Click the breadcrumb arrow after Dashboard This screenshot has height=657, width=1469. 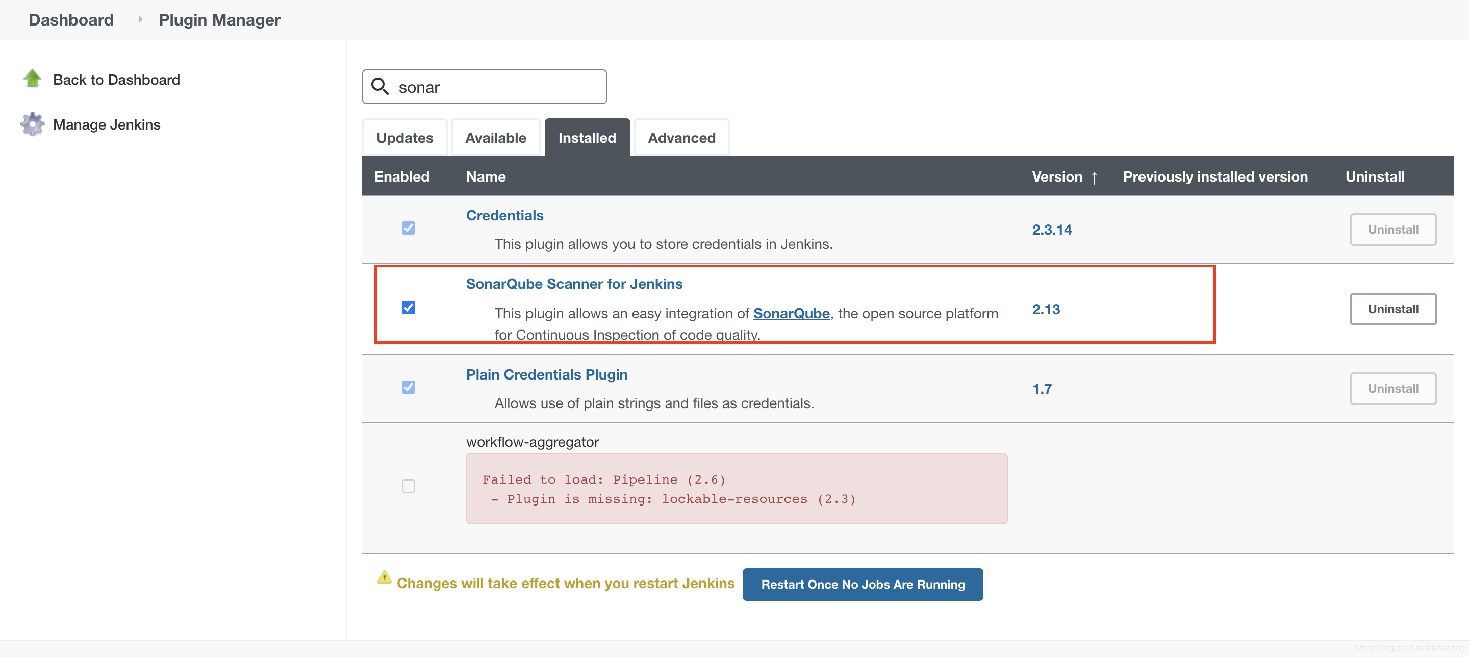pyautogui.click(x=140, y=19)
